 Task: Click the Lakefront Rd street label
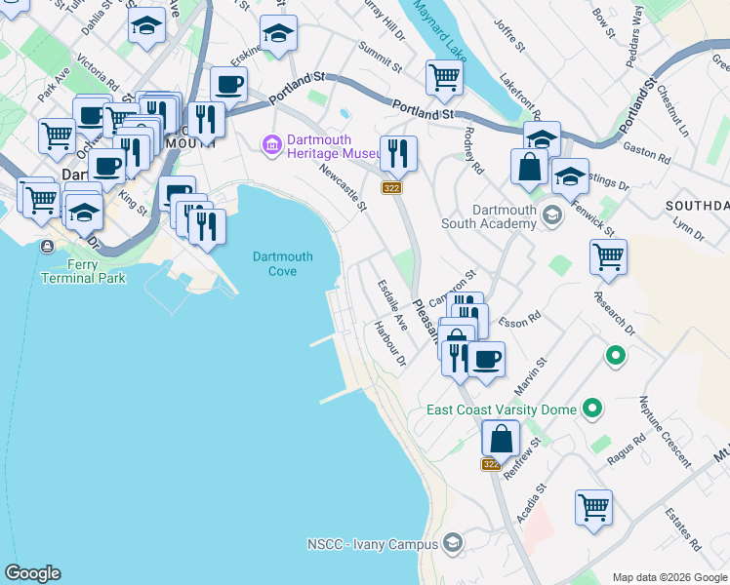point(520,97)
